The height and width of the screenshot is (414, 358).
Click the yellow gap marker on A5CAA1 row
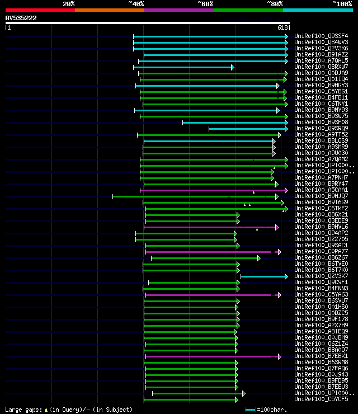[254, 193]
